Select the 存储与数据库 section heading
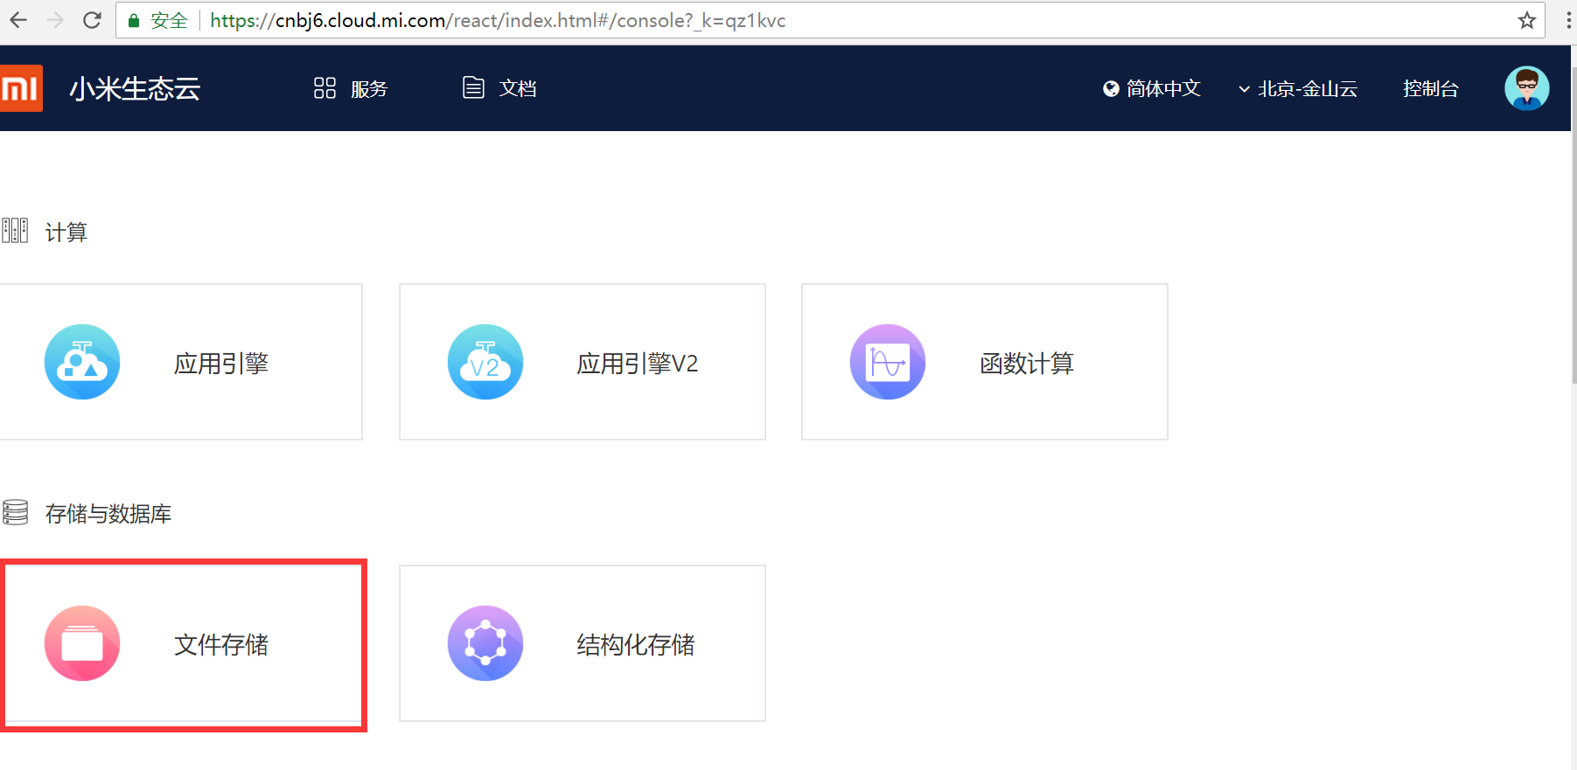The height and width of the screenshot is (770, 1577). 108,513
